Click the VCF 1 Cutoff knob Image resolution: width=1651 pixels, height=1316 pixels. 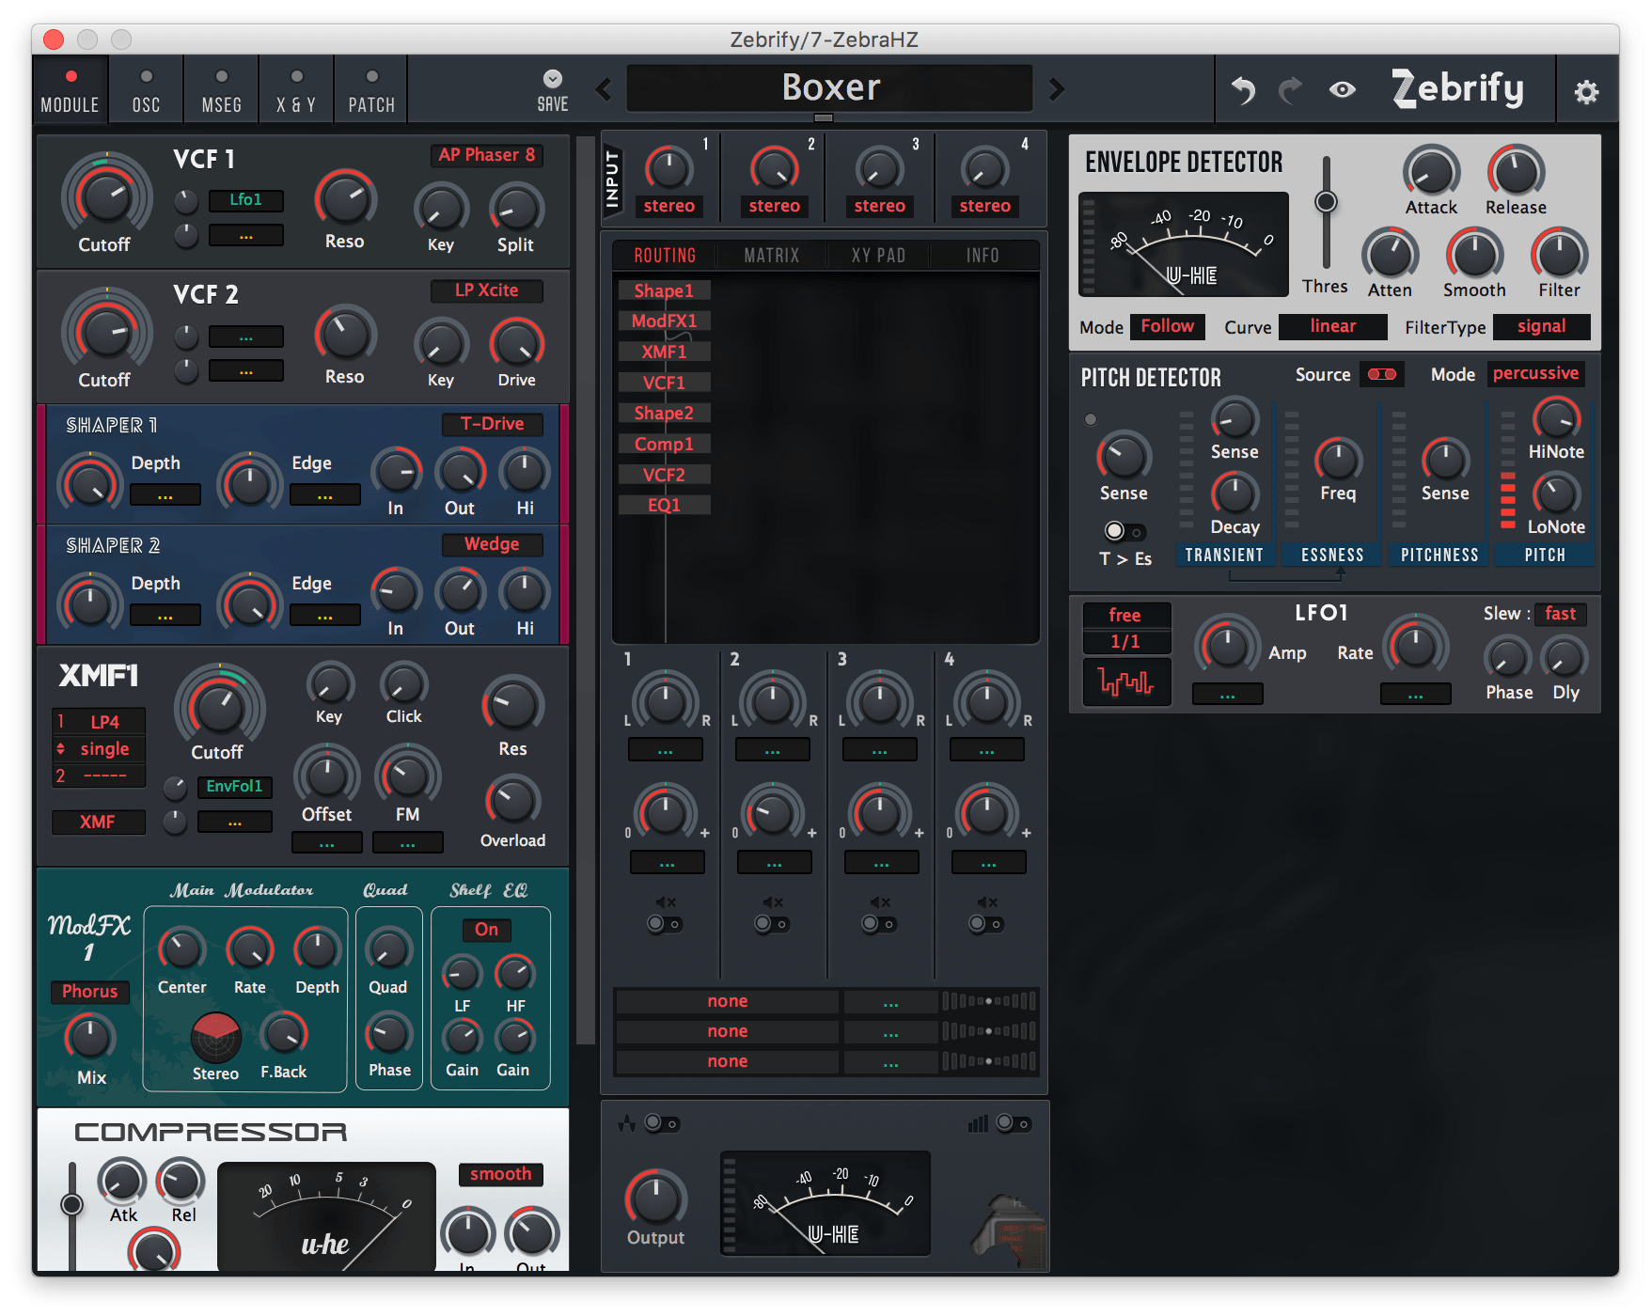[x=106, y=196]
